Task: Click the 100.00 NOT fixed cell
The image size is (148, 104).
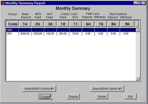Action: pyautogui.click(x=50, y=34)
